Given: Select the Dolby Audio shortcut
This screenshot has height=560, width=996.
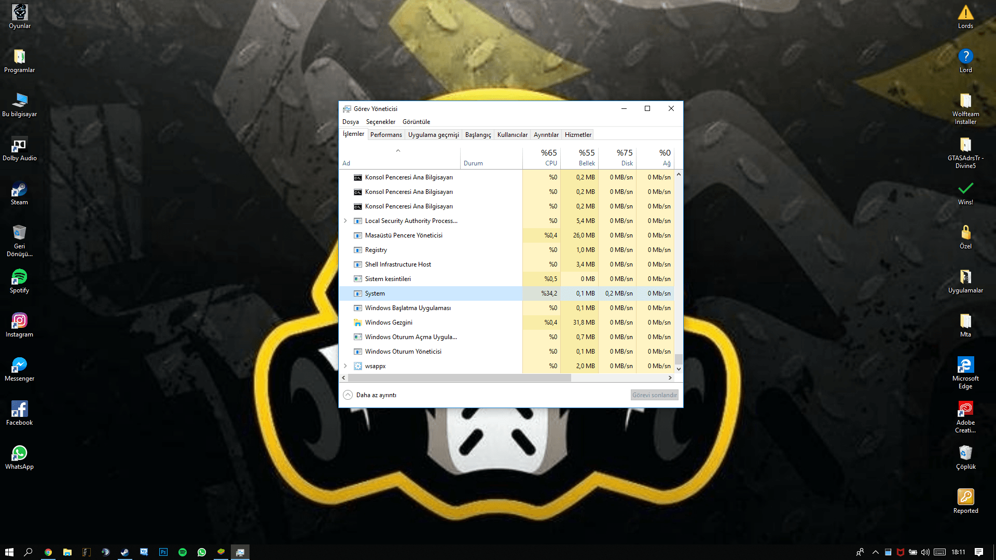Looking at the screenshot, I should coord(20,149).
